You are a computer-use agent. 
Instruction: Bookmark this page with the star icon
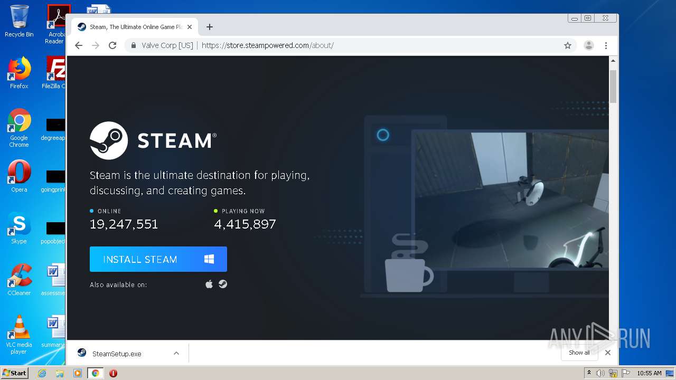coord(568,45)
